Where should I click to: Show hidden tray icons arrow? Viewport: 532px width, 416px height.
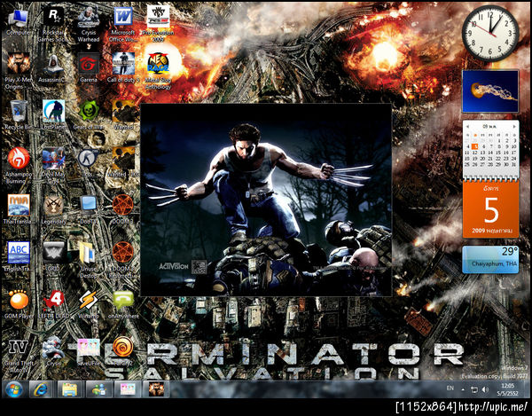463,389
